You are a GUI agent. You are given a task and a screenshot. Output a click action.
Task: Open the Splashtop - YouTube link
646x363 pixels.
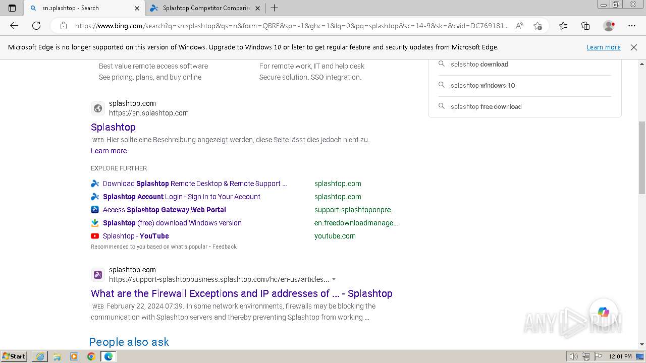point(136,236)
